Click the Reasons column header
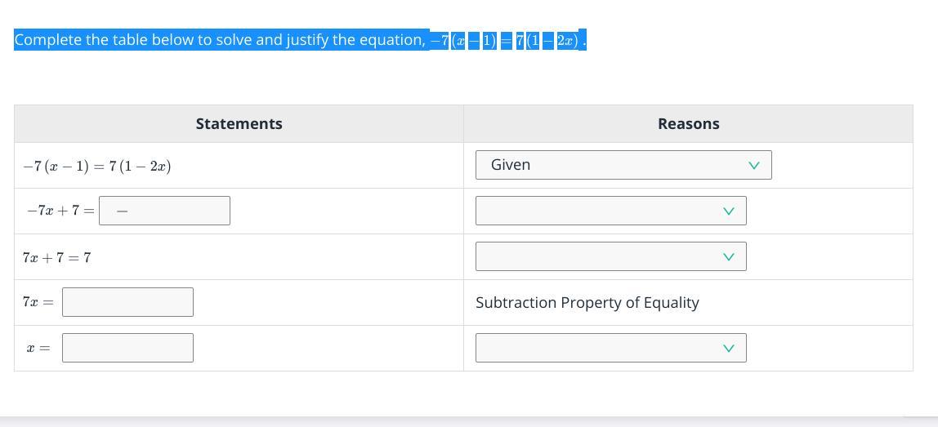The width and height of the screenshot is (938, 427). pos(688,124)
